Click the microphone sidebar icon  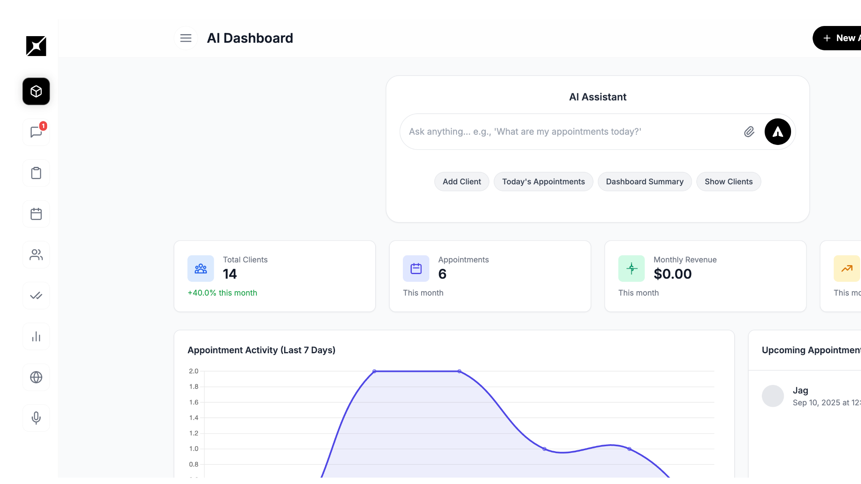(x=36, y=418)
